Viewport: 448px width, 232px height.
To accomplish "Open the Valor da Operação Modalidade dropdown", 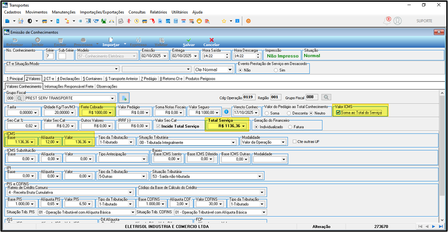I will click(x=283, y=142).
